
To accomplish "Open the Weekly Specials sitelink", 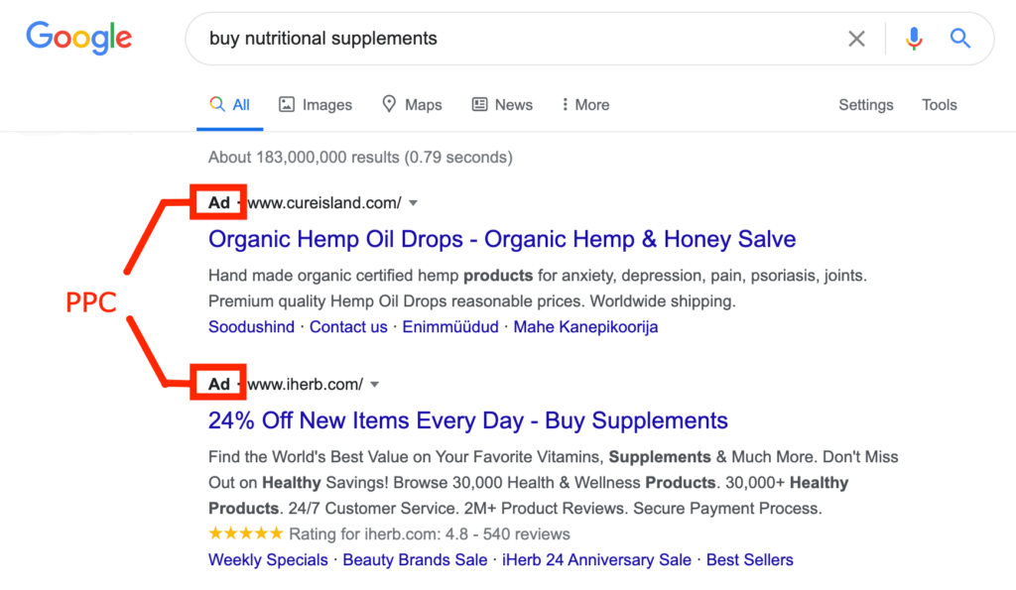I will [x=268, y=560].
